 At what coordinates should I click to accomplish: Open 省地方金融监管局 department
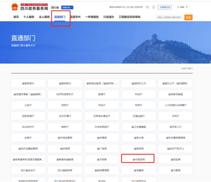pyautogui.click(x=28, y=148)
